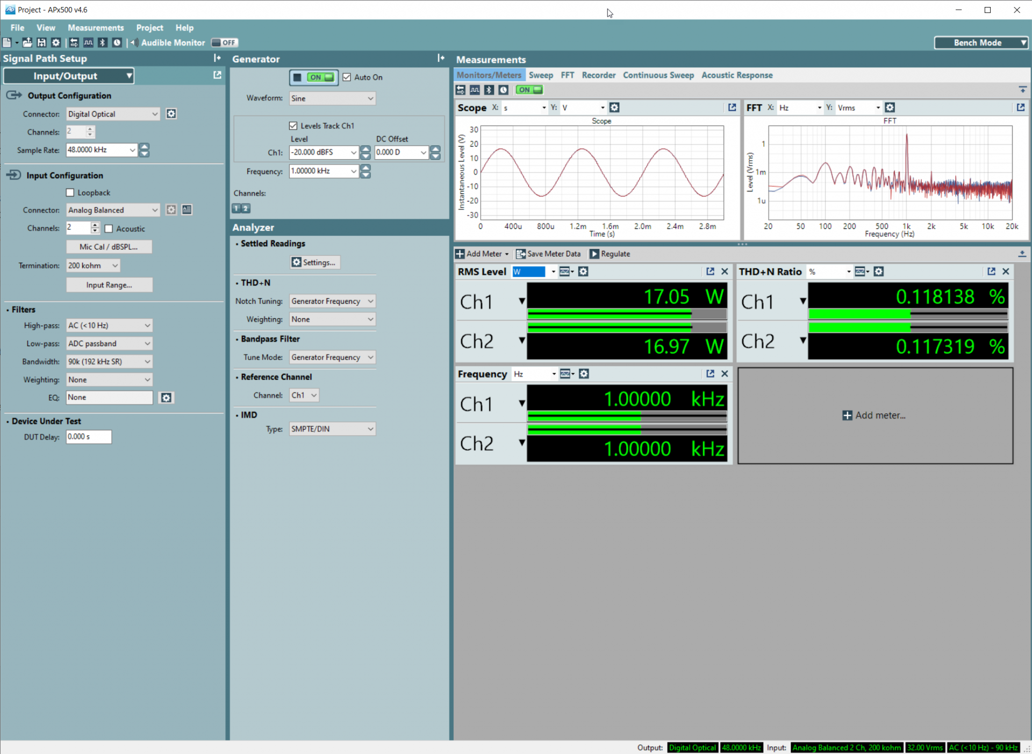Toggle generator channel 1 button

236,208
